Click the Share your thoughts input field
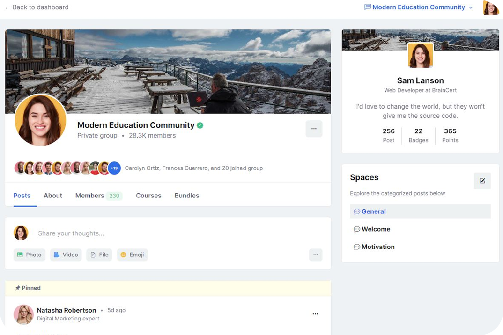Viewport: 503px width, 335px height. tap(173, 233)
